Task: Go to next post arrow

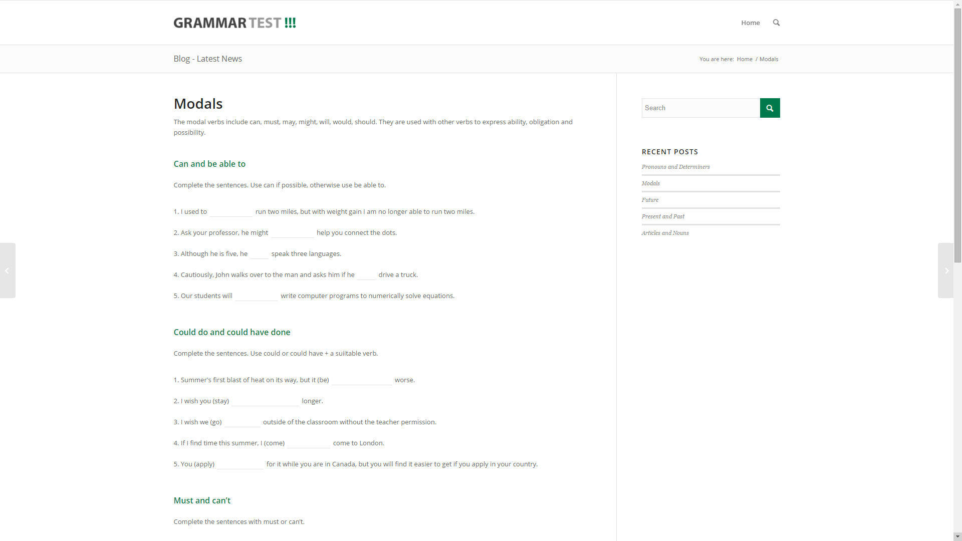Action: coord(946,270)
